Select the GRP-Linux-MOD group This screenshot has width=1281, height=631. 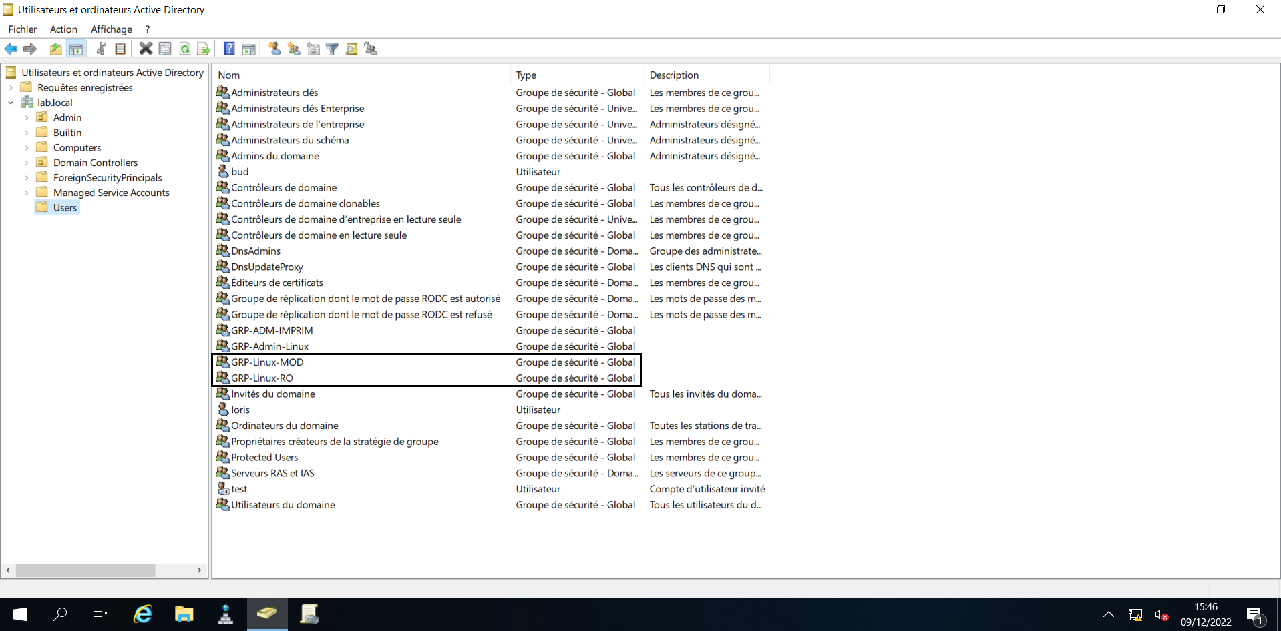pyautogui.click(x=267, y=362)
